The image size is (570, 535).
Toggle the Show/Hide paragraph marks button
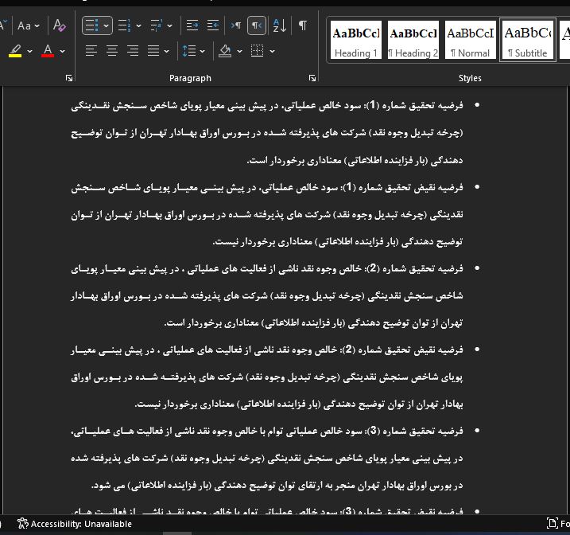[x=302, y=25]
